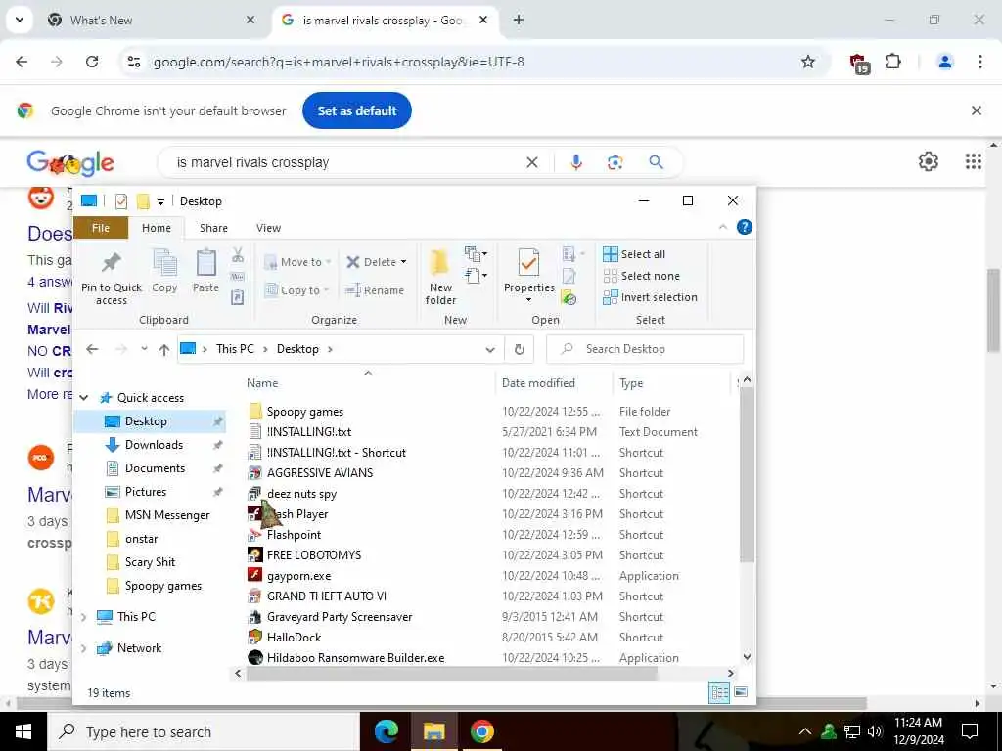Open the View ribbon tab
Image resolution: width=1002 pixels, height=751 pixels.
point(268,228)
